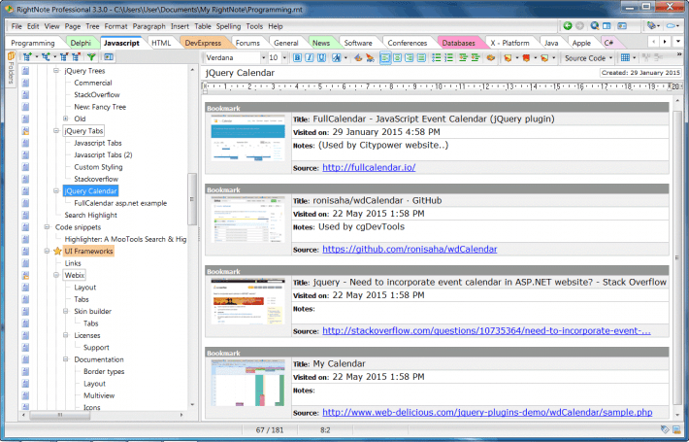Image resolution: width=689 pixels, height=442 pixels.
Task: Open the Tools menu
Action: click(x=254, y=26)
